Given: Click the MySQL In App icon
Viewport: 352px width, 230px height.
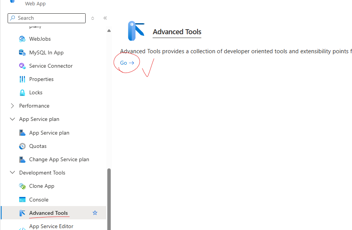Looking at the screenshot, I should [x=22, y=52].
